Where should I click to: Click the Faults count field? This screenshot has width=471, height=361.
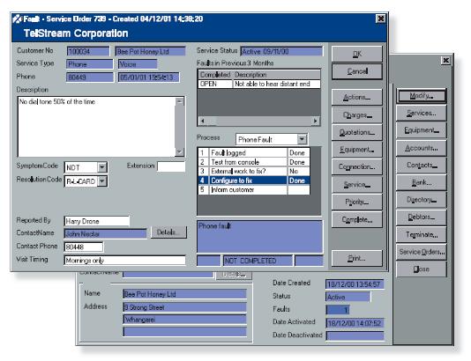click(338, 310)
